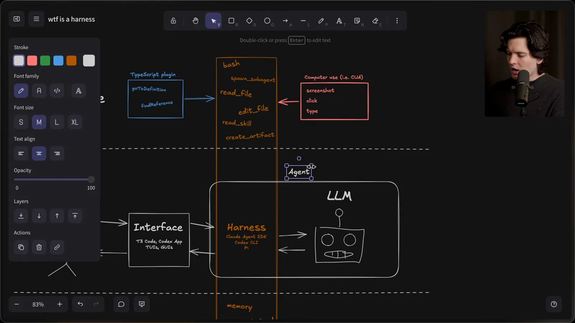Toggle the canvas lock tool

pyautogui.click(x=173, y=21)
